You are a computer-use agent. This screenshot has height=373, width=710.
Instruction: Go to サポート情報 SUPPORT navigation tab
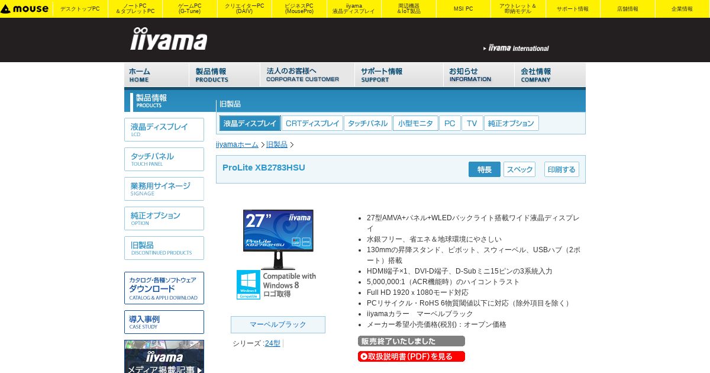(x=399, y=75)
